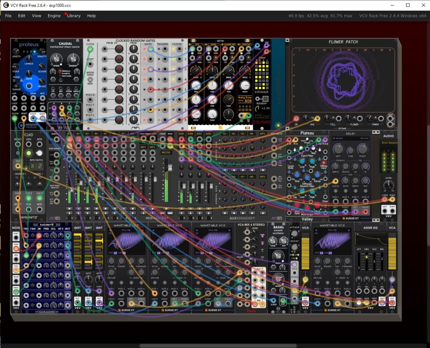Click the large round blue proteus button
The image size is (430, 348).
point(29,86)
